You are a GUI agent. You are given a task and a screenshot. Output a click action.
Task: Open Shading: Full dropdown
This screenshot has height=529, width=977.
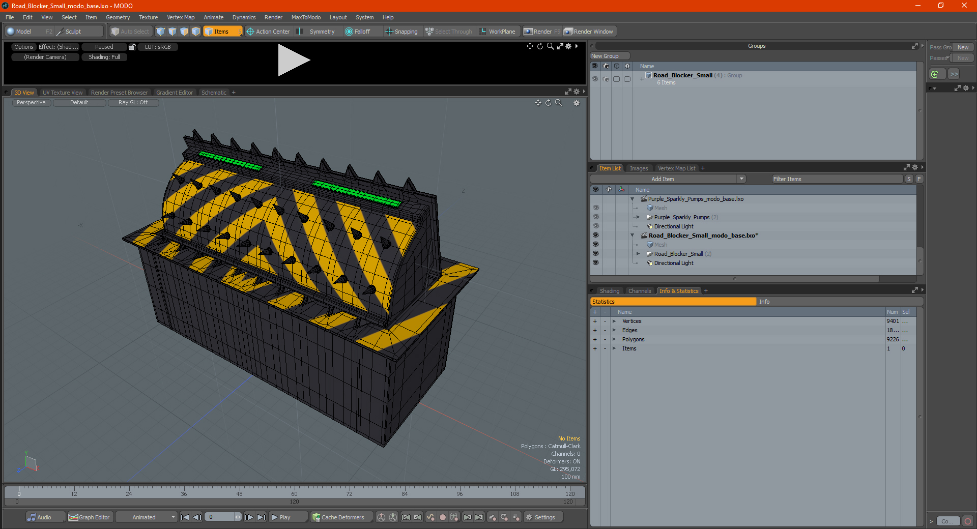104,57
